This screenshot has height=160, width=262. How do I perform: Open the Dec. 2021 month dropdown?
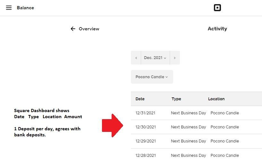[155, 58]
